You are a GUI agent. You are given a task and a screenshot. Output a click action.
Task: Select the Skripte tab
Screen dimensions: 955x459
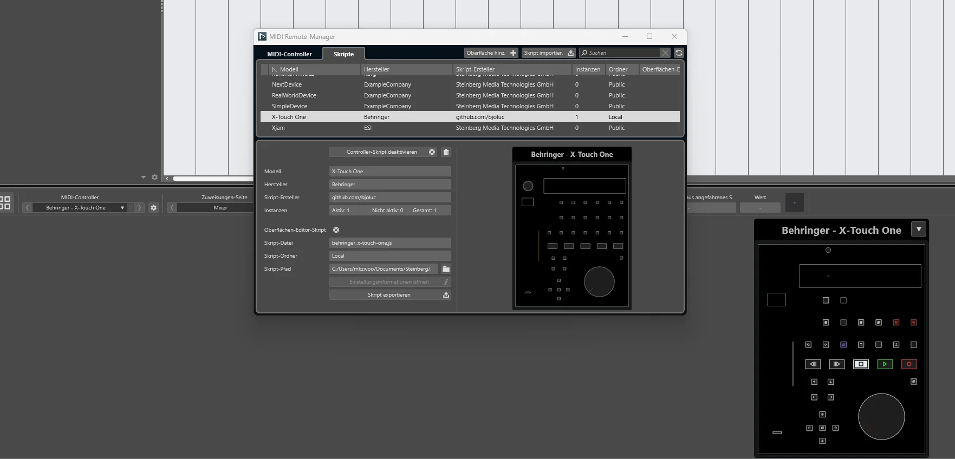[x=343, y=54]
